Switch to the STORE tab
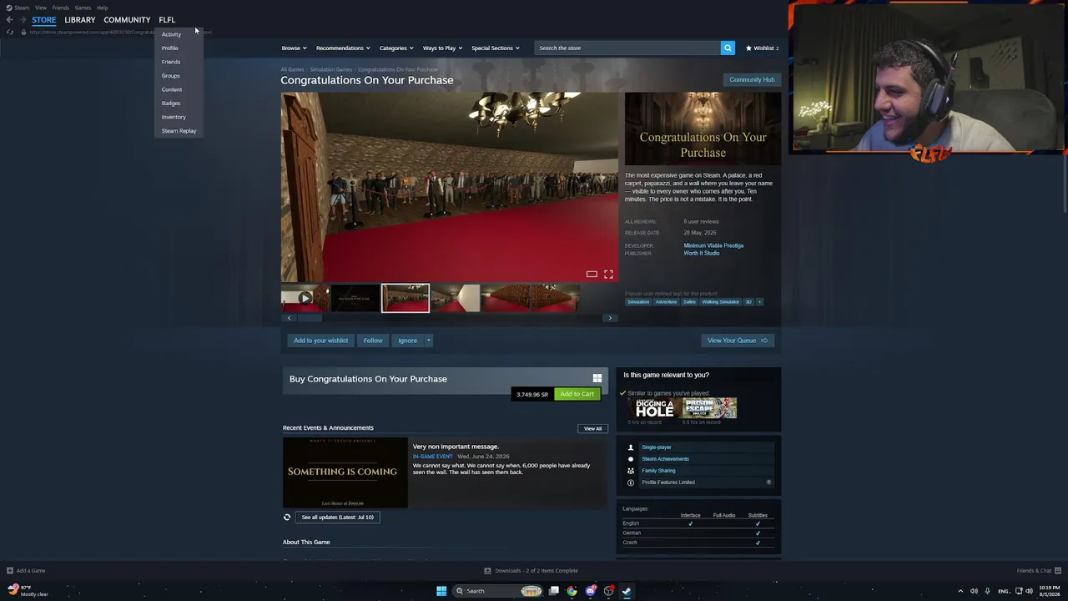Image resolution: width=1068 pixels, height=601 pixels. [44, 20]
